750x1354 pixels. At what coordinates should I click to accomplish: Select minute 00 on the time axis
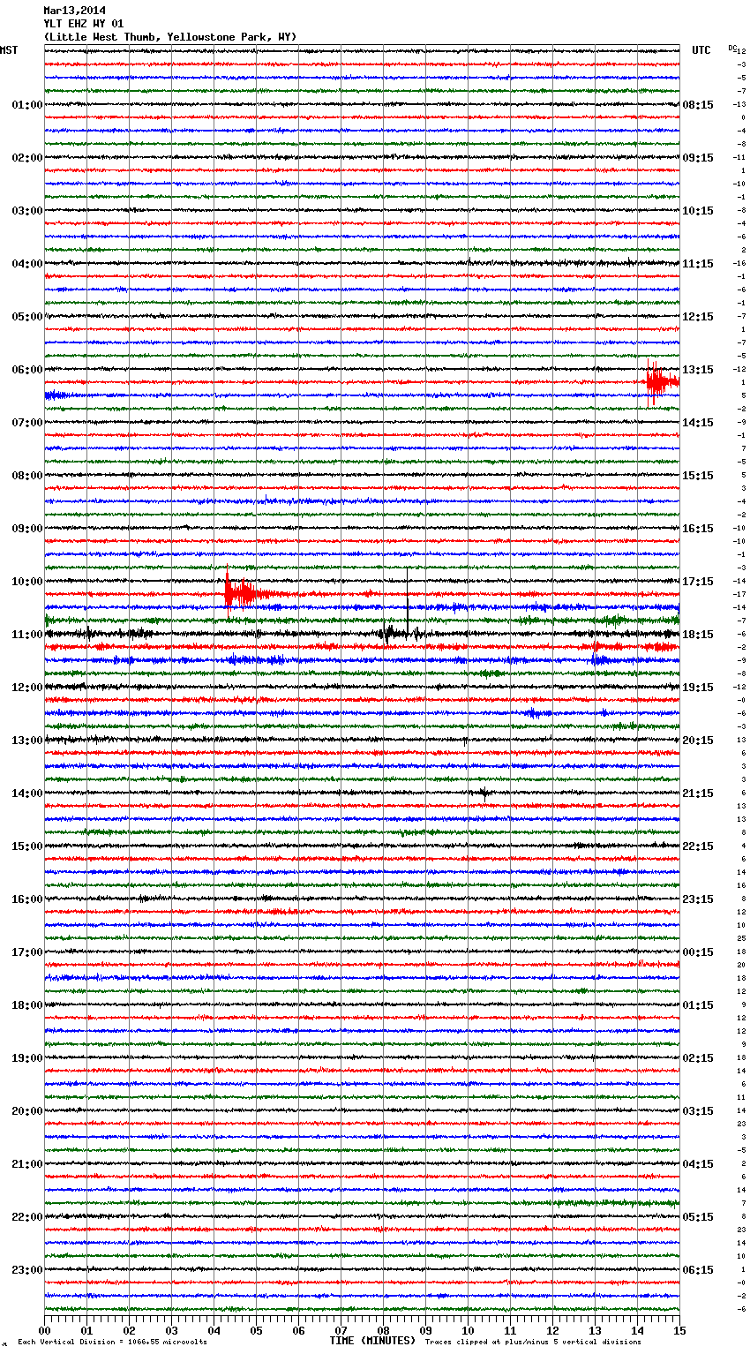[44, 1330]
